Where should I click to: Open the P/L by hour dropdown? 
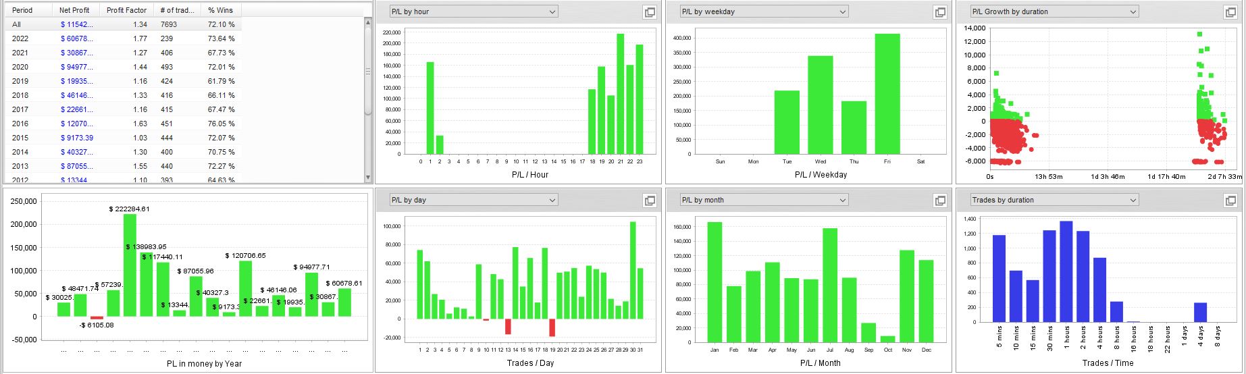click(x=474, y=11)
